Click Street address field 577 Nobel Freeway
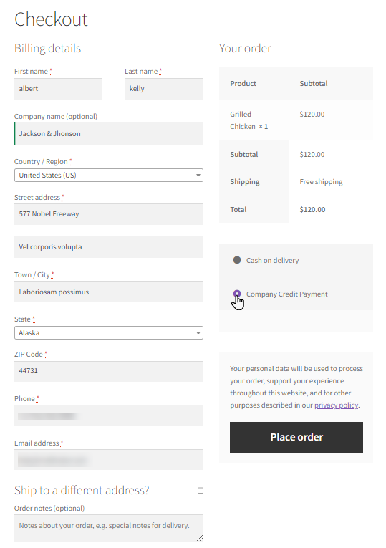 point(109,214)
